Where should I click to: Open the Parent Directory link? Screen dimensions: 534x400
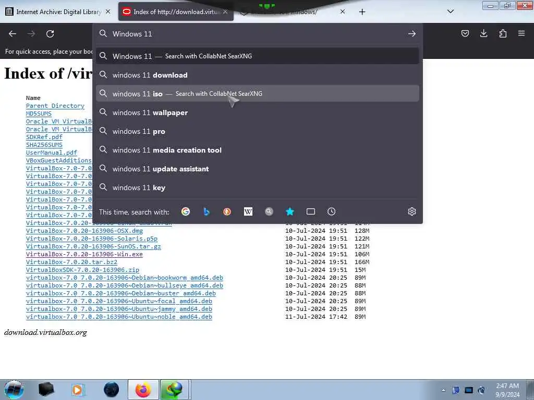click(55, 106)
